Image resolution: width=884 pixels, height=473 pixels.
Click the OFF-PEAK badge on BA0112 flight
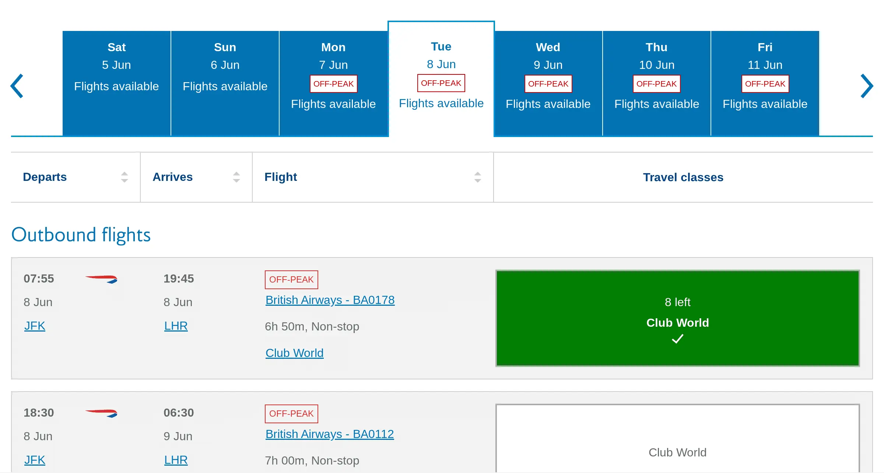pyautogui.click(x=291, y=414)
